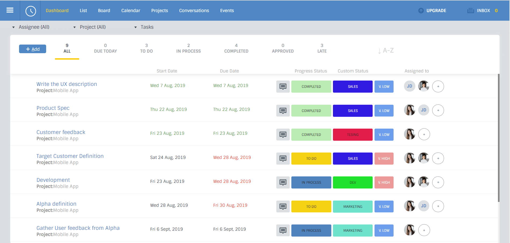This screenshot has width=510, height=243.
Task: Click MARKETING custom status on Alpha definition
Action: 353,206
